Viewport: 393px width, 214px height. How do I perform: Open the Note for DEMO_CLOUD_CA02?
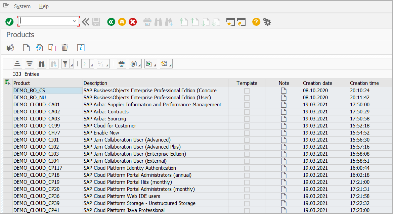[284, 112]
